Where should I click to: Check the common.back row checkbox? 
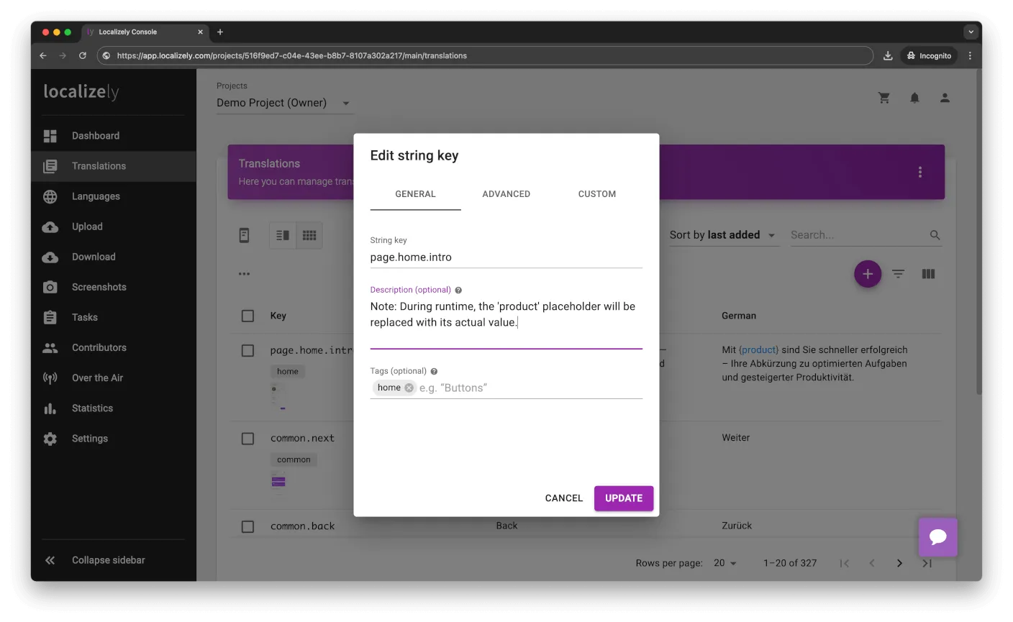[x=247, y=526]
